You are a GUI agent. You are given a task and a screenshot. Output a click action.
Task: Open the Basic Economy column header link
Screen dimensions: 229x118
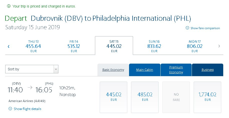pyautogui.click(x=113, y=70)
